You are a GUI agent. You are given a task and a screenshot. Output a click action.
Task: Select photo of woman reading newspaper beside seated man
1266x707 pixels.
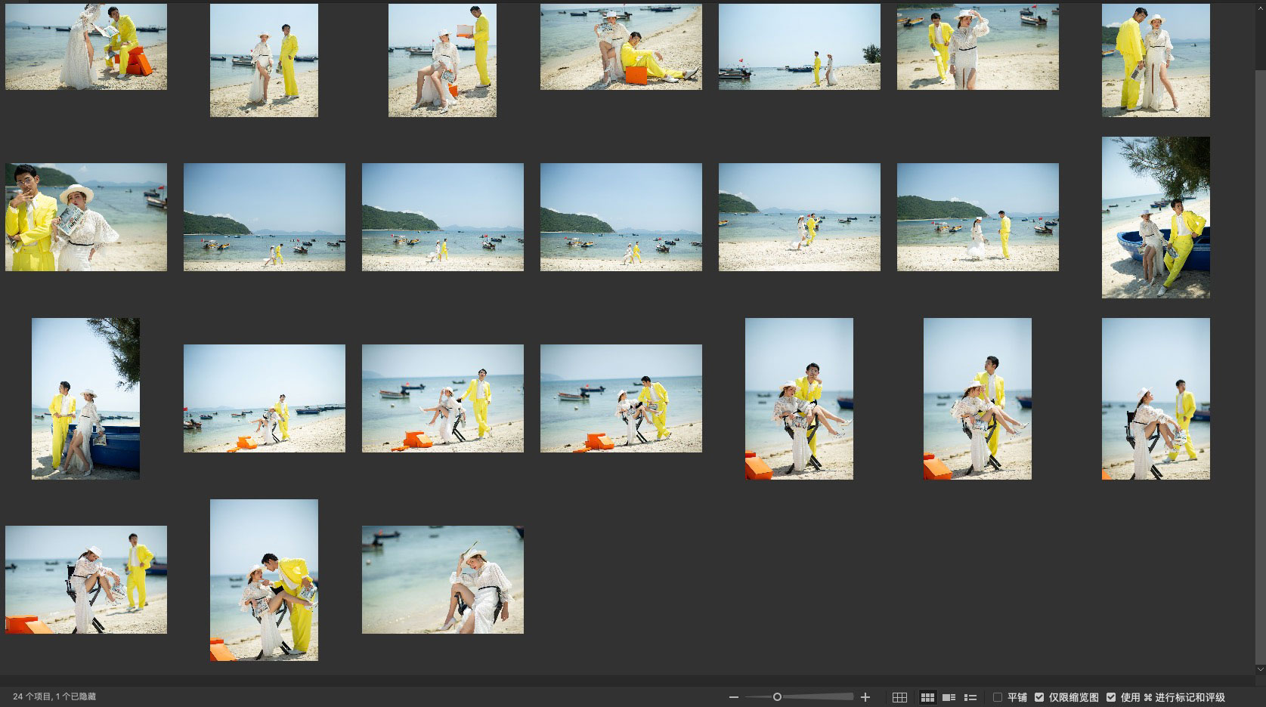pyautogui.click(x=86, y=47)
